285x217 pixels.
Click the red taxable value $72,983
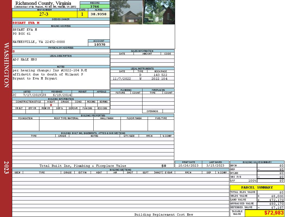(274, 213)
